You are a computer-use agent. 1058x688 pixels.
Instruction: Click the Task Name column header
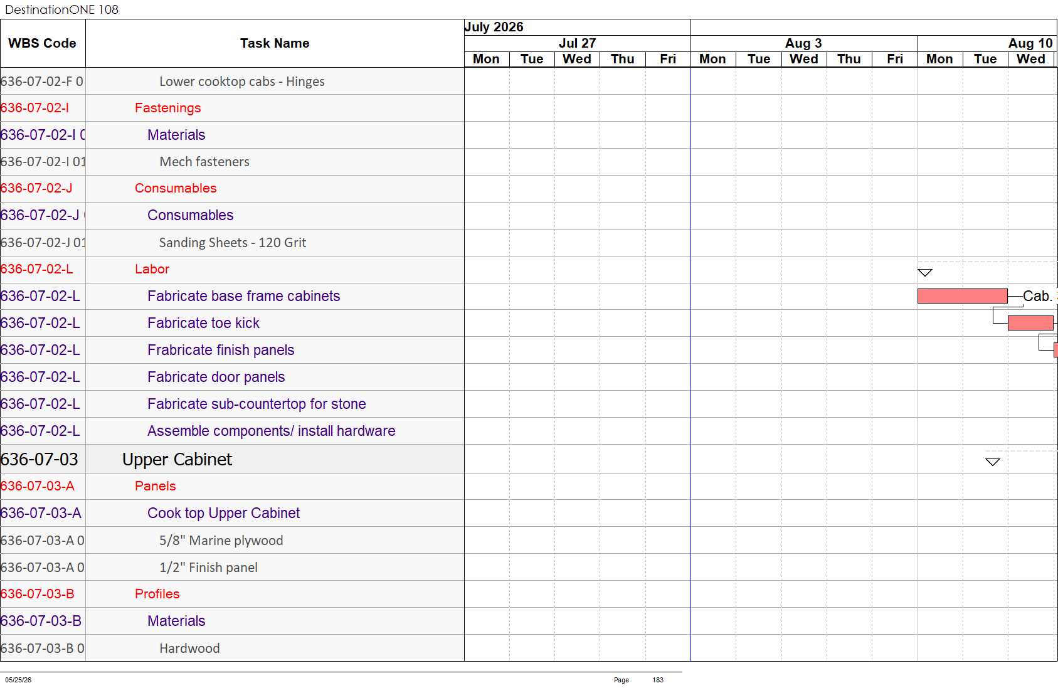pyautogui.click(x=275, y=43)
